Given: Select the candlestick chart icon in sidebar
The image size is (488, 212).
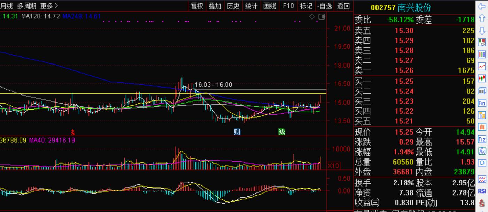Looking at the screenshot, I should click(482, 78).
